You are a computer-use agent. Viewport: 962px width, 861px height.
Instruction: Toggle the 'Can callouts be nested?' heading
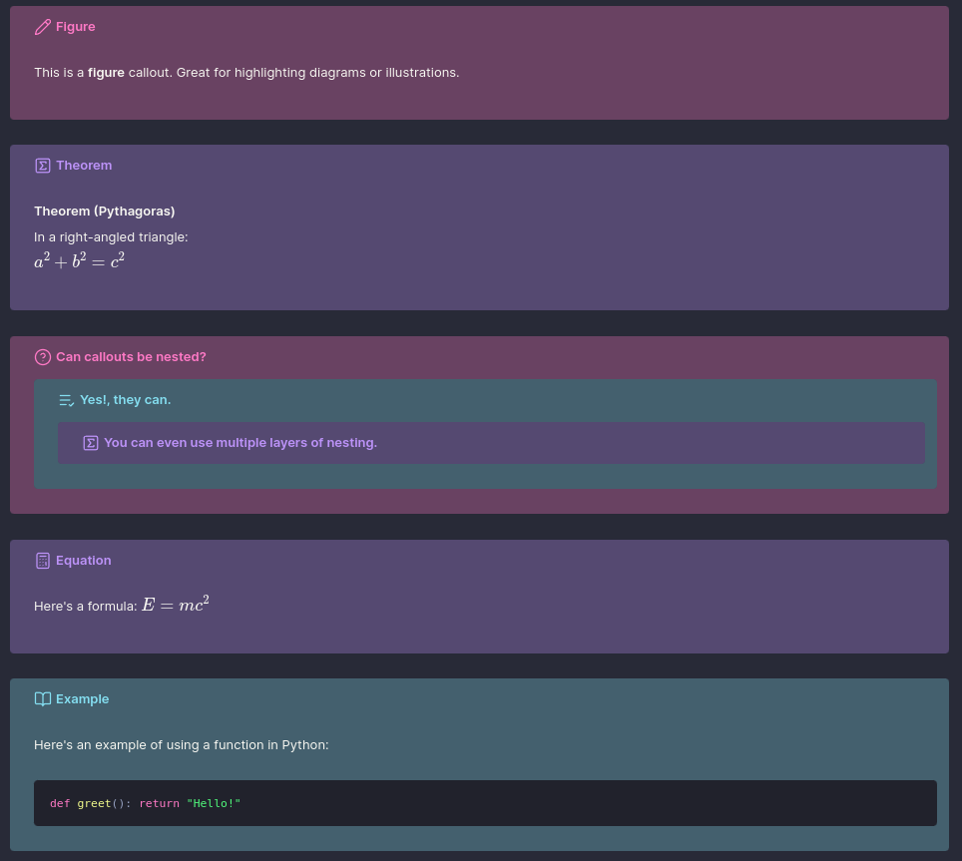pyautogui.click(x=131, y=357)
